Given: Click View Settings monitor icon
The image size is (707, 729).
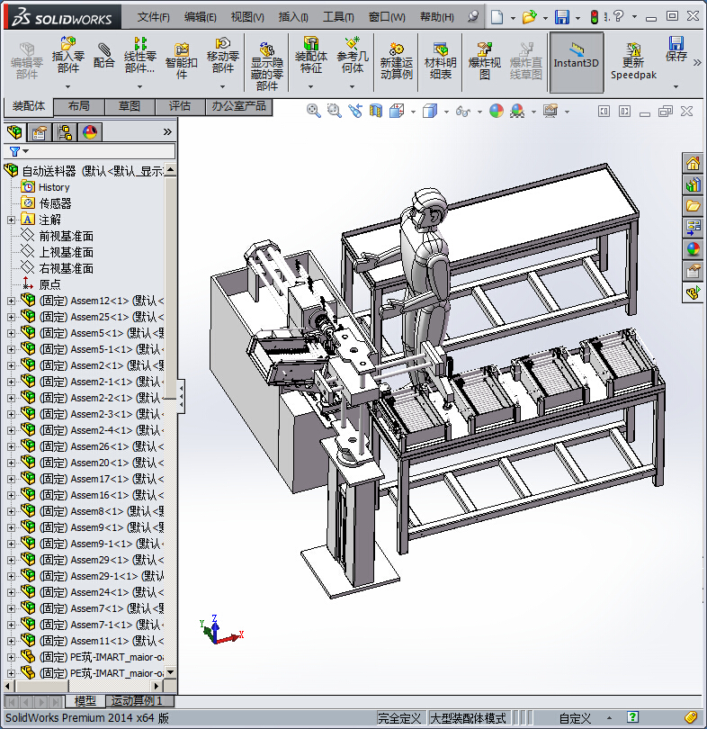Looking at the screenshot, I should pyautogui.click(x=550, y=111).
